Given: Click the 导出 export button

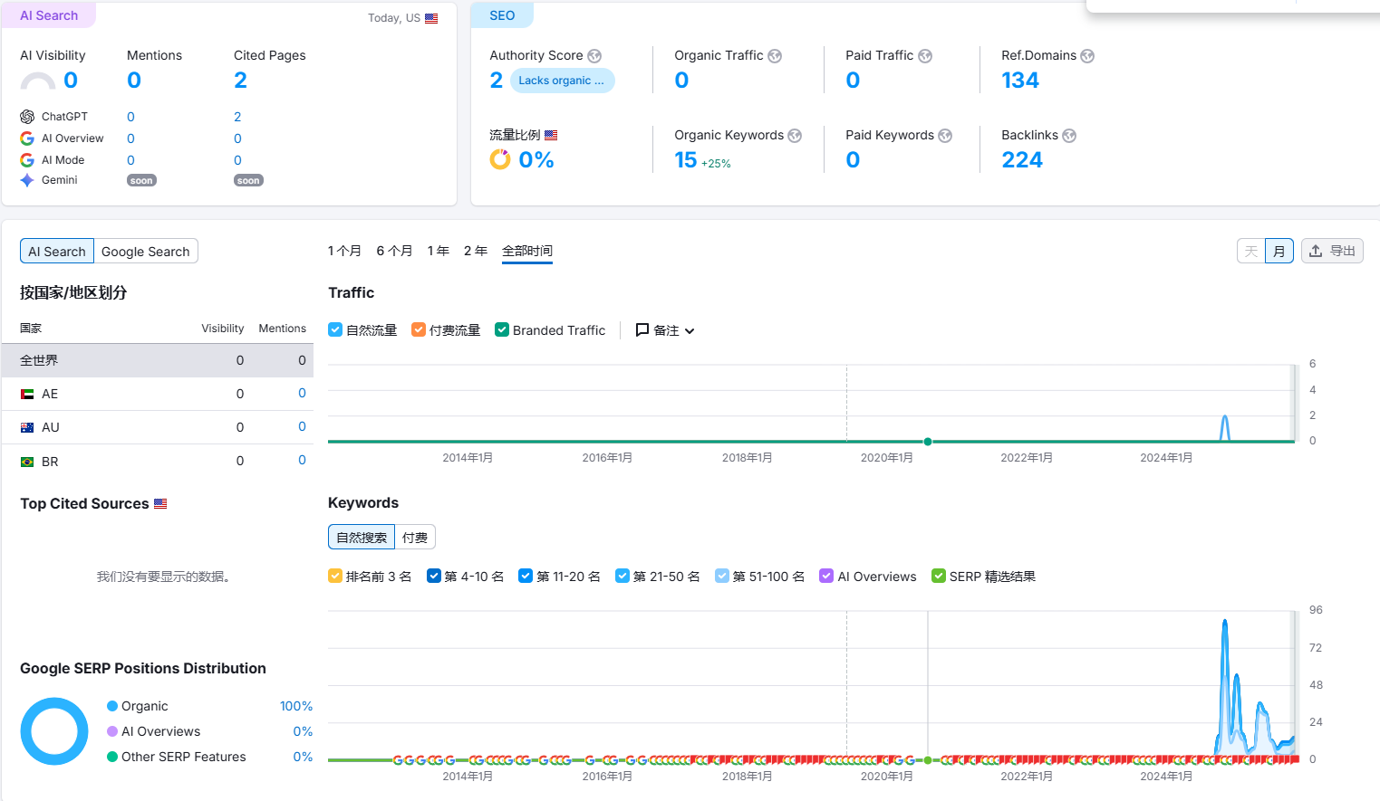Looking at the screenshot, I should pyautogui.click(x=1332, y=251).
